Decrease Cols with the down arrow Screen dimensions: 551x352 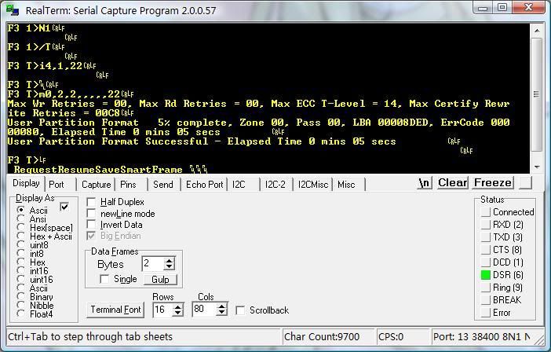coord(222,313)
